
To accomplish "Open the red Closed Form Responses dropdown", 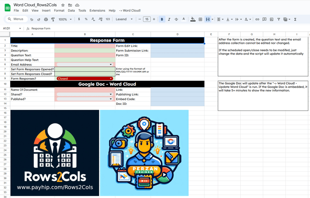I will pos(85,78).
